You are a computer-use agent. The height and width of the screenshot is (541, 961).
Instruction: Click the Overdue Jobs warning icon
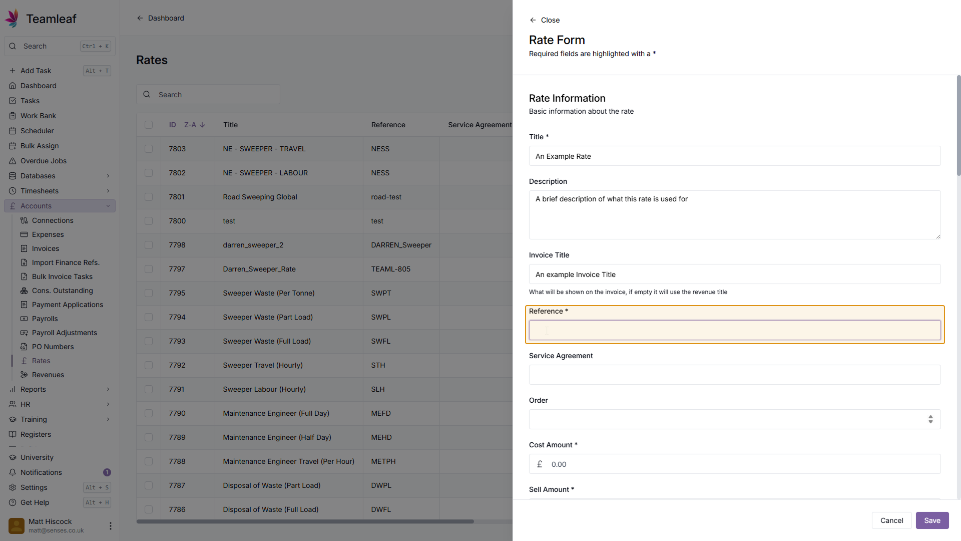tap(13, 161)
